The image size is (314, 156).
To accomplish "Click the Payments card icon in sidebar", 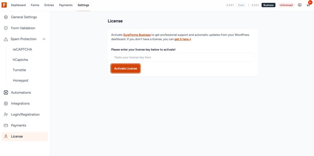I will (x=6, y=126).
